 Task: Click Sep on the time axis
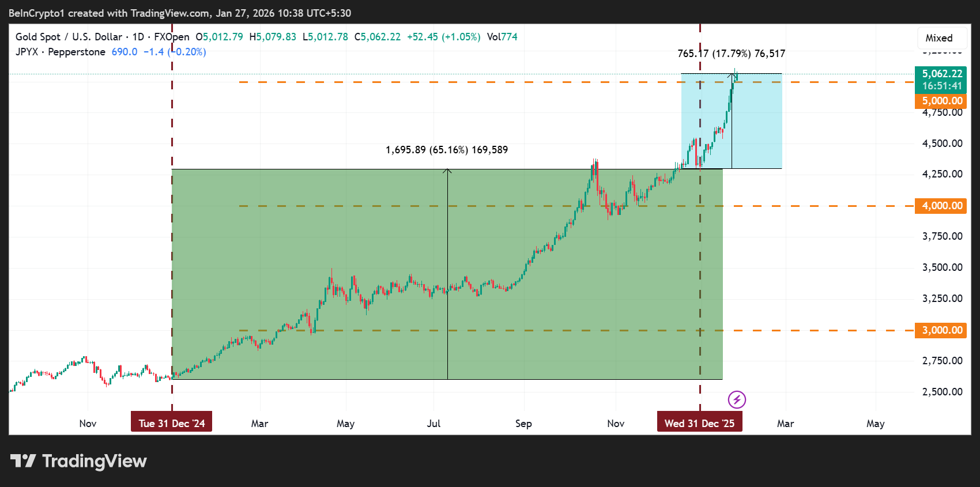[523, 424]
